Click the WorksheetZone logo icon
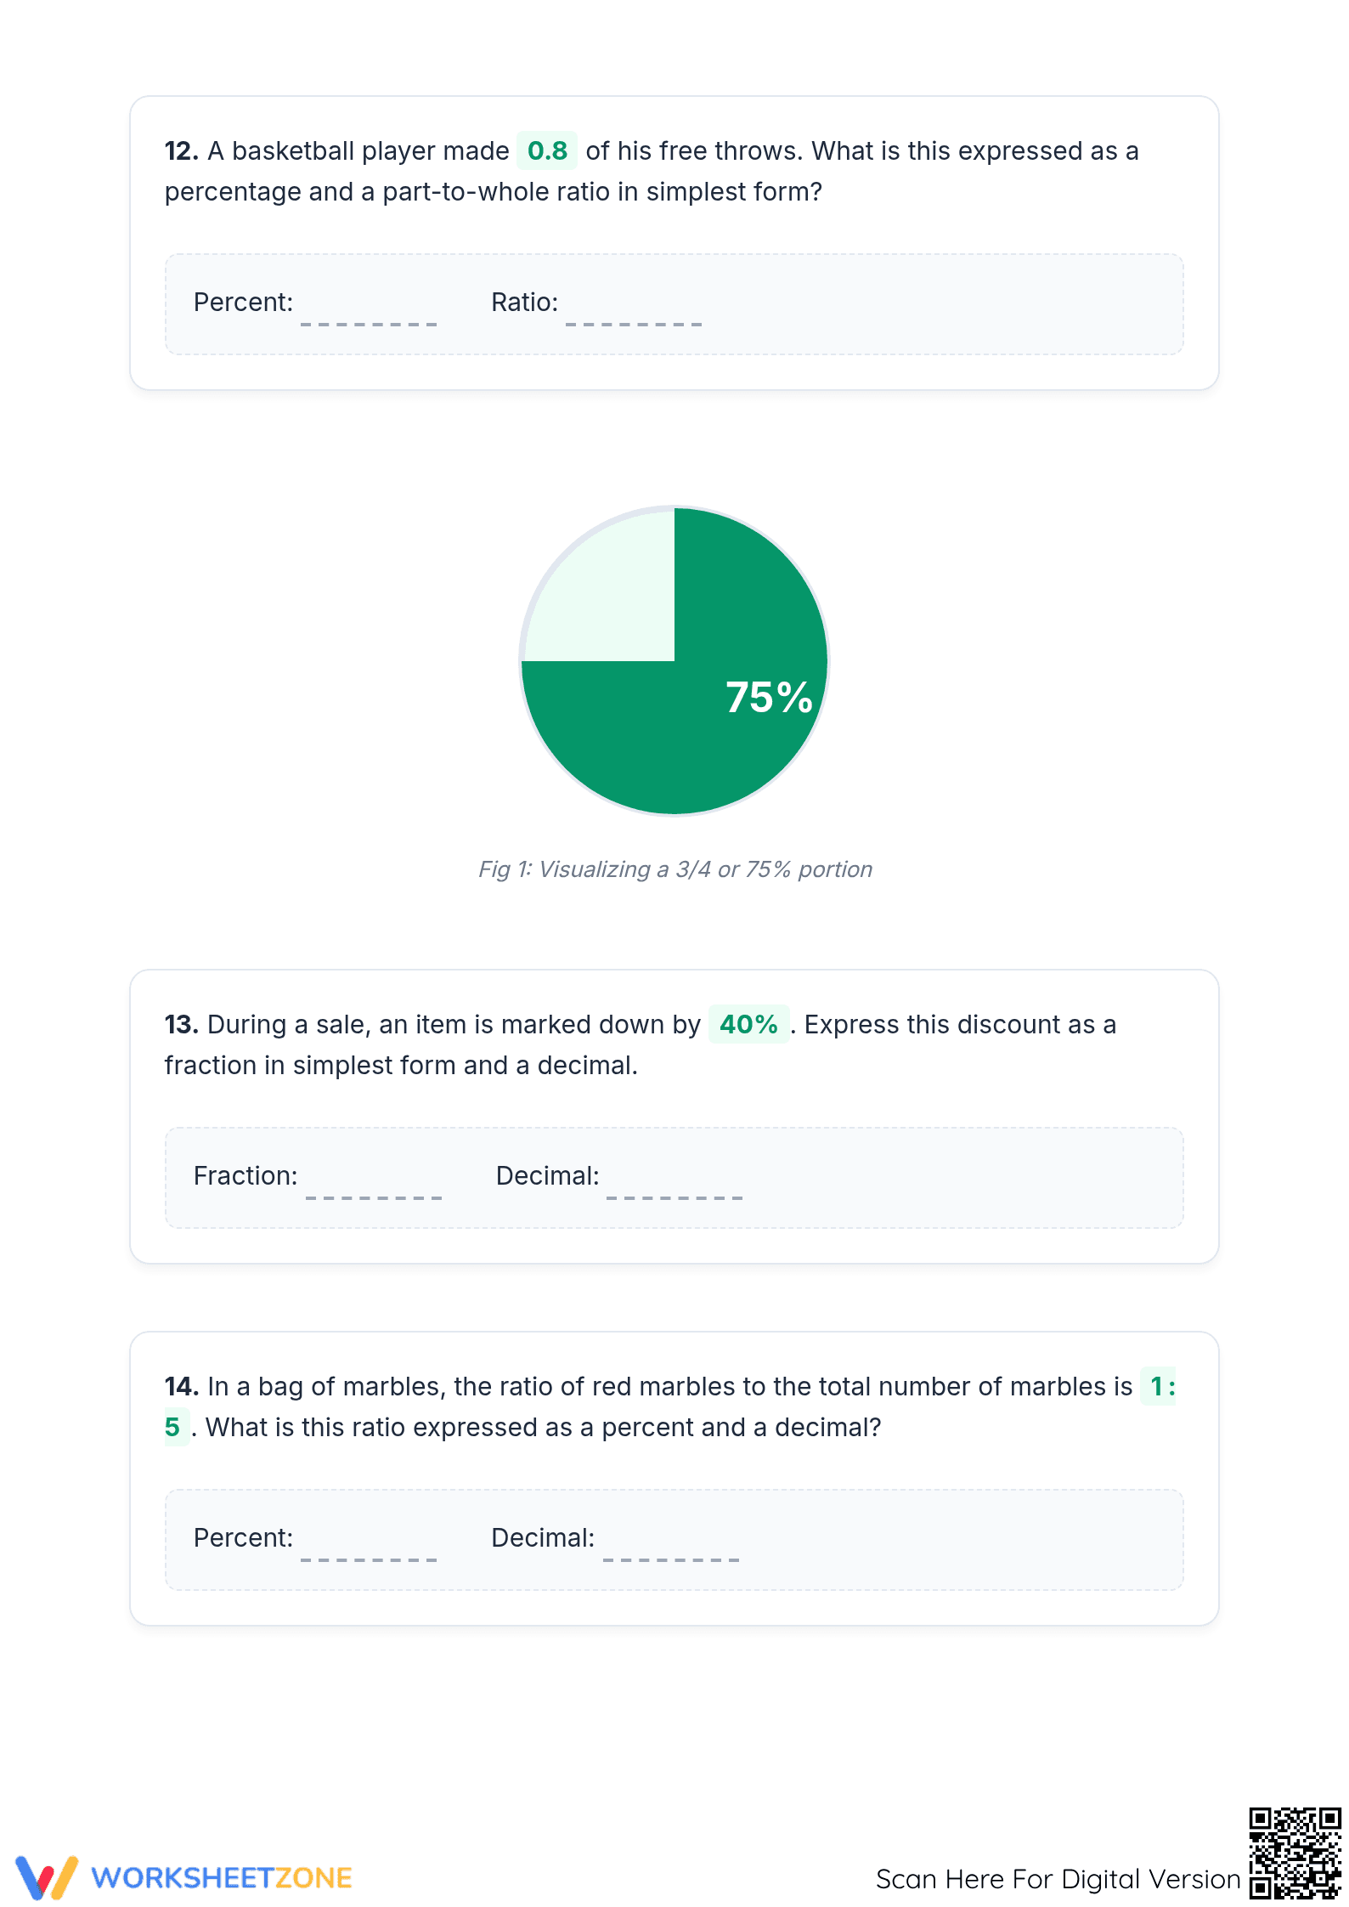 click(47, 1877)
